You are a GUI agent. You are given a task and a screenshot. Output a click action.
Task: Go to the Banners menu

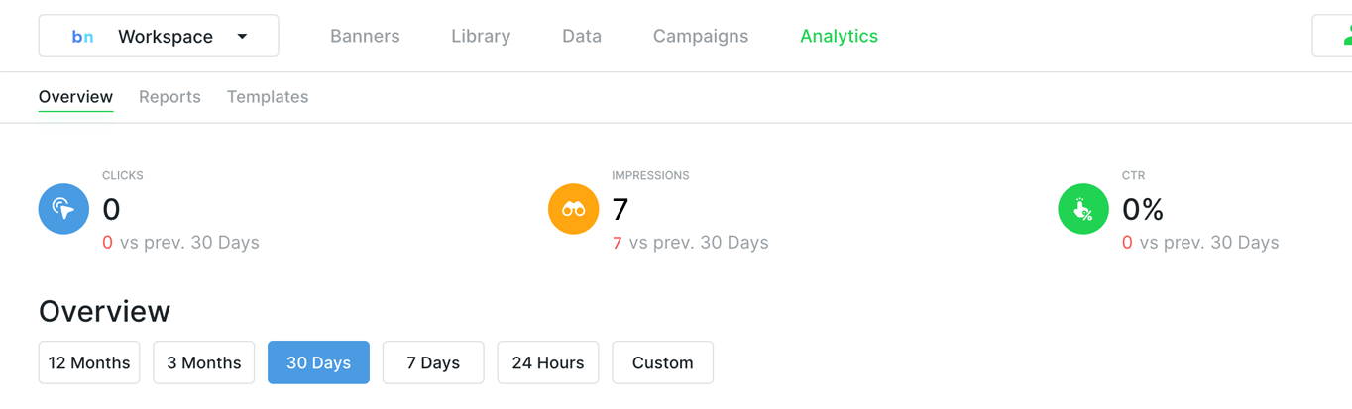click(365, 36)
